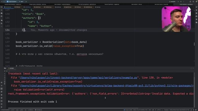The image size is (198, 111).
Task: Open the Run tool window sidebar icon
Action: 2,88
